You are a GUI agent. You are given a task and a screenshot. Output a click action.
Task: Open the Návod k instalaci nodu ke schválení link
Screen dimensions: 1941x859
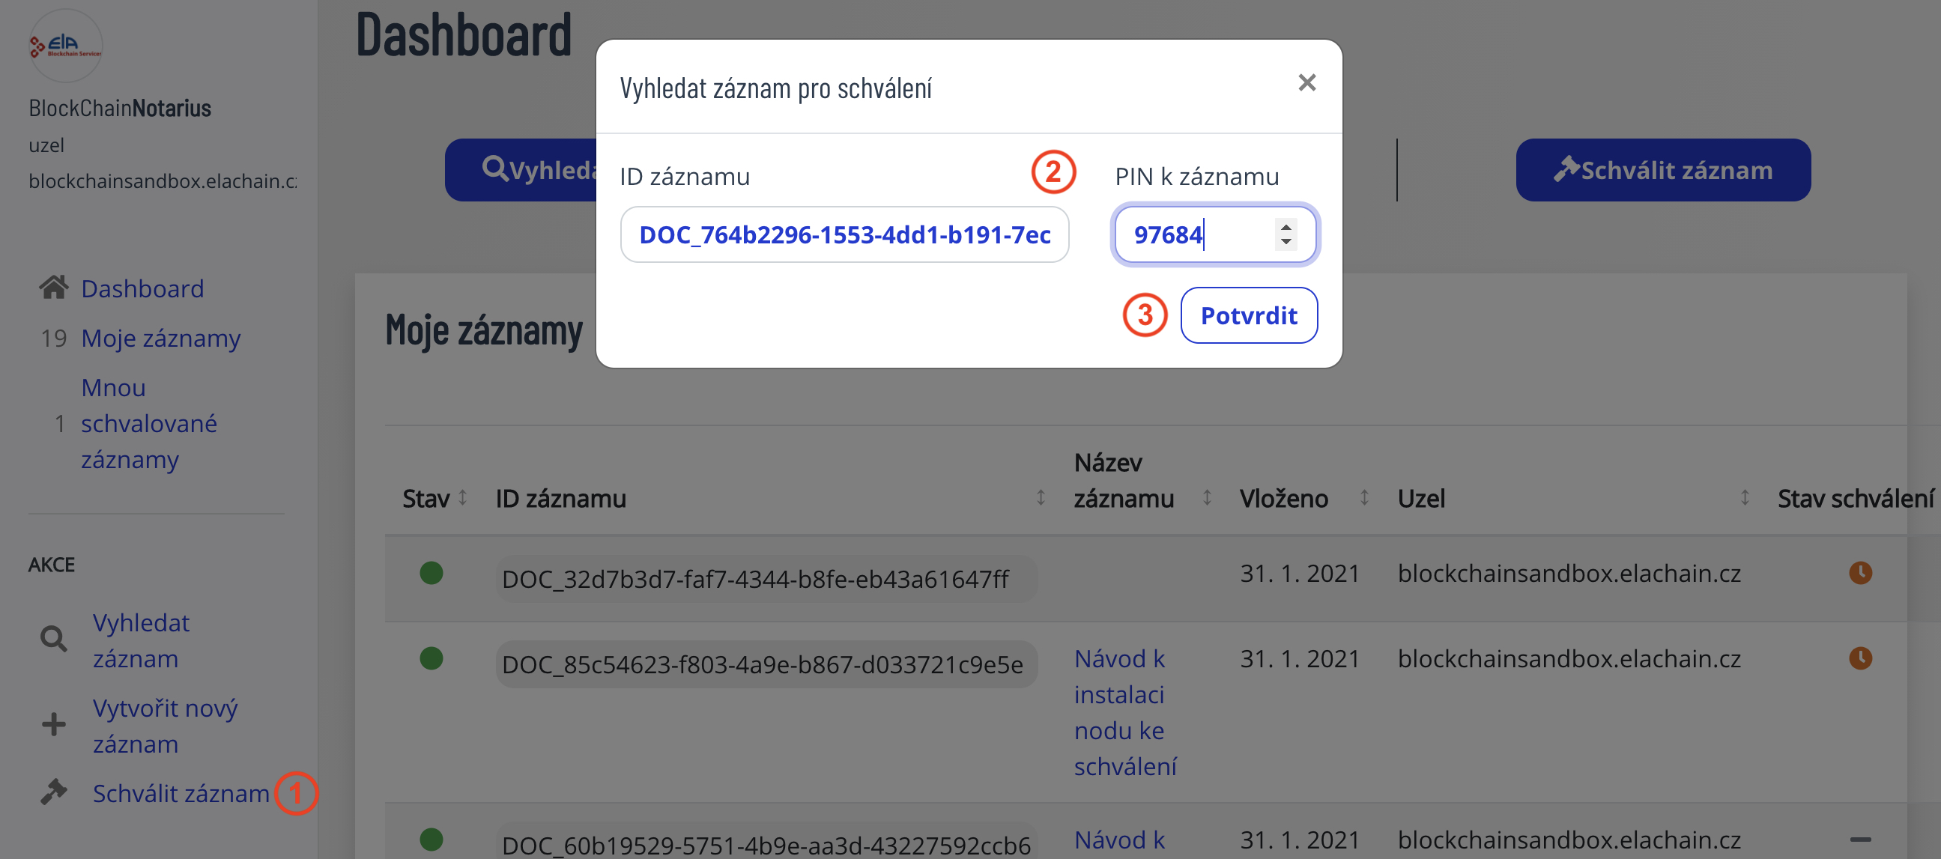click(x=1124, y=712)
